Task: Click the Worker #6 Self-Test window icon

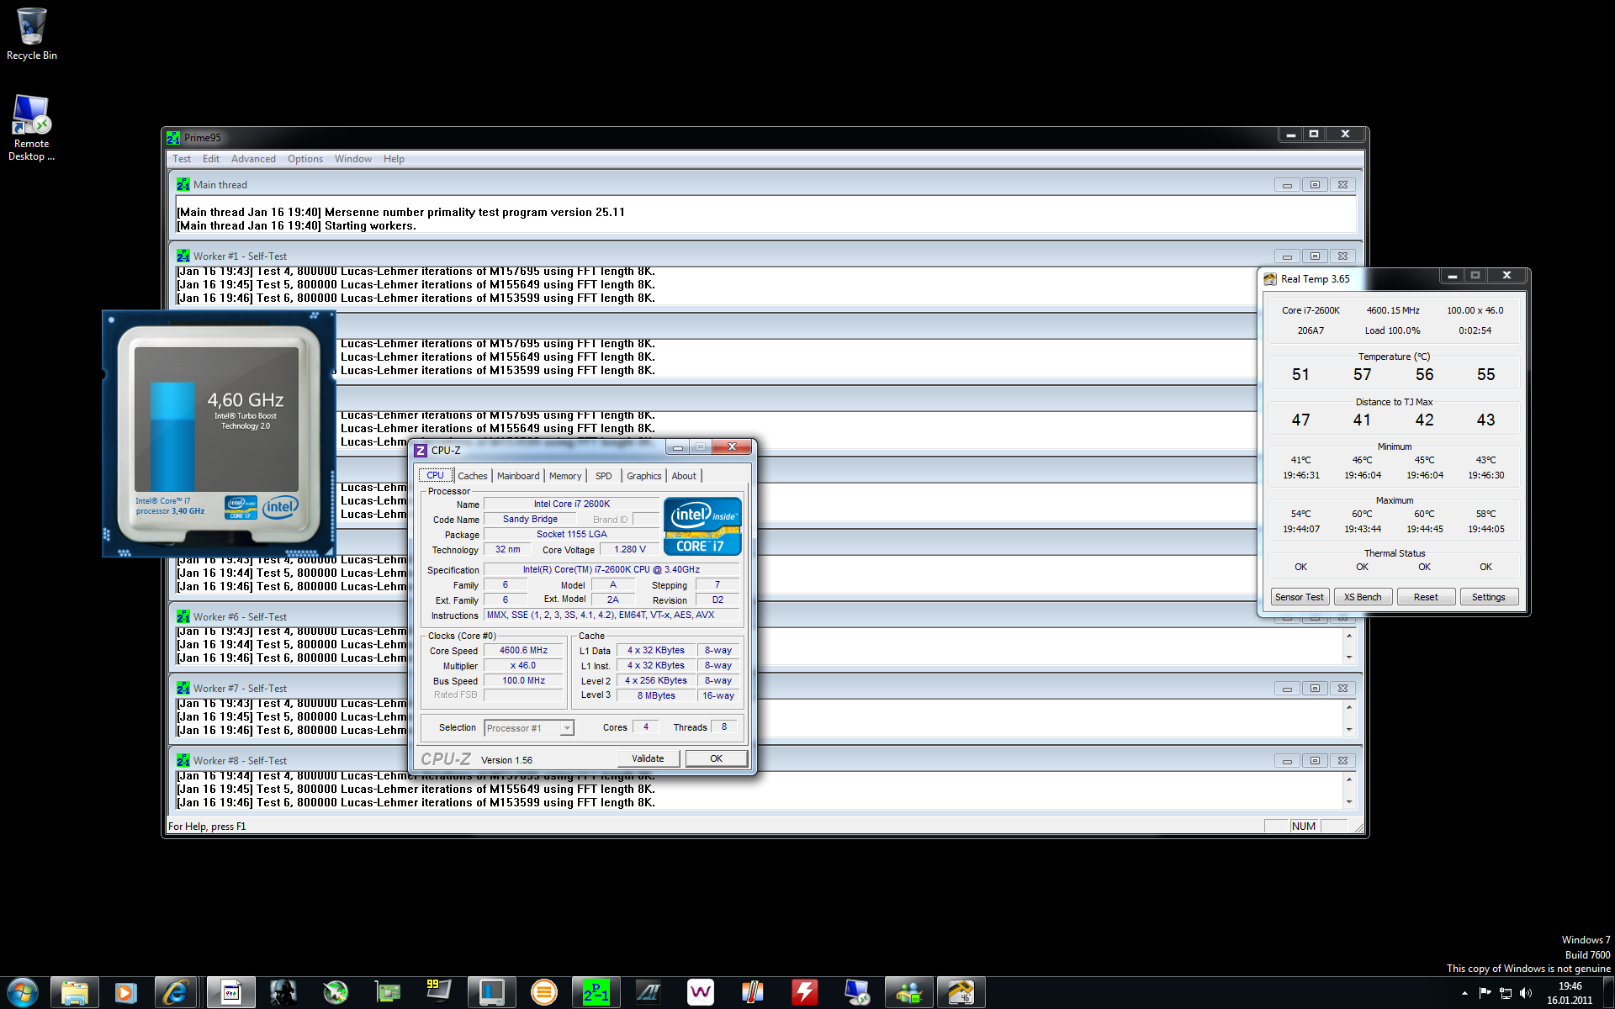Action: coord(183,616)
